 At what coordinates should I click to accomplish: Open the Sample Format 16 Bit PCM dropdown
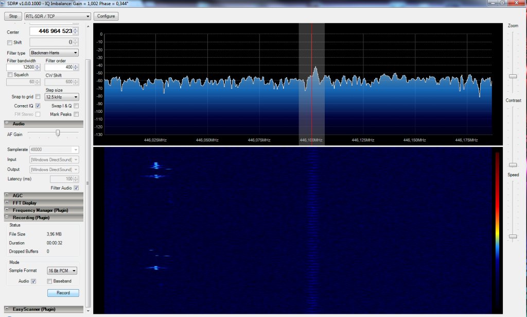click(62, 271)
